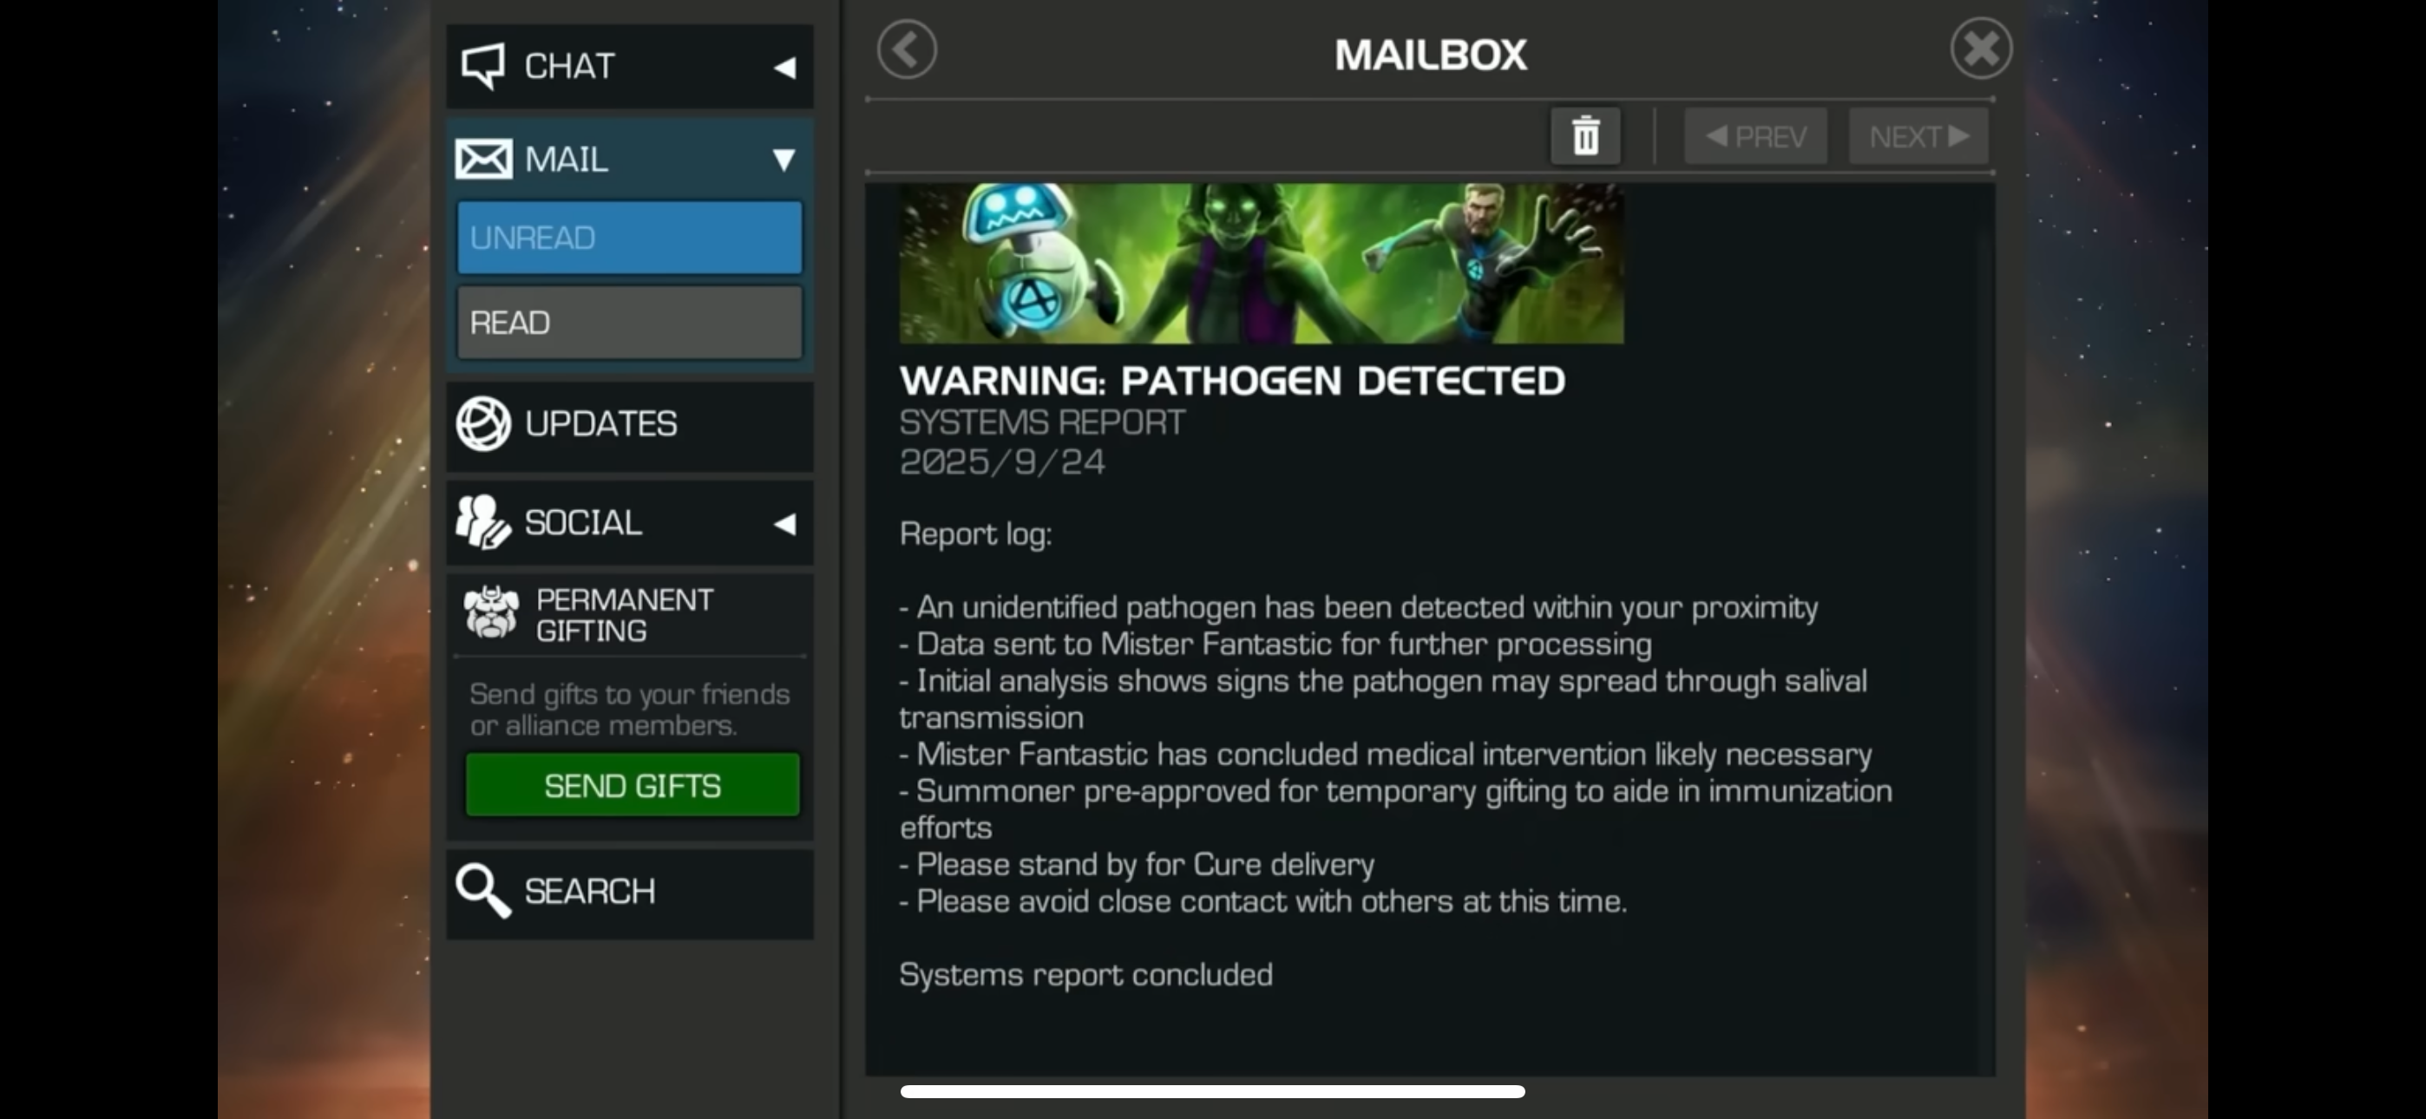Go to the Next mail message

click(x=1918, y=138)
